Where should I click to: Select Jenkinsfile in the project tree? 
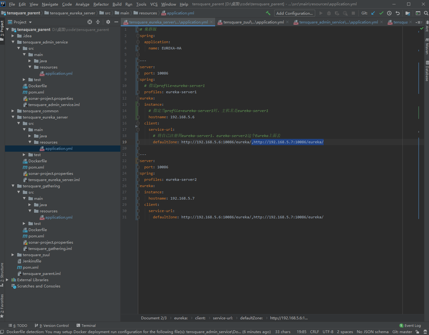[32, 261]
